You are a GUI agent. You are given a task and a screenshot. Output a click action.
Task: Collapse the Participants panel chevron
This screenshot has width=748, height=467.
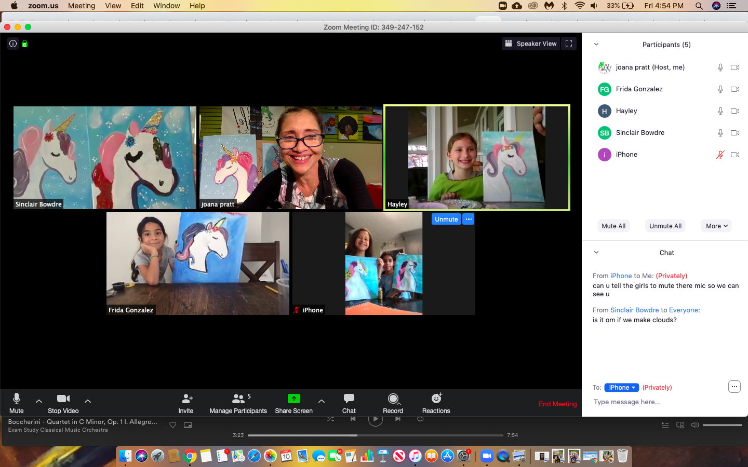pyautogui.click(x=596, y=45)
